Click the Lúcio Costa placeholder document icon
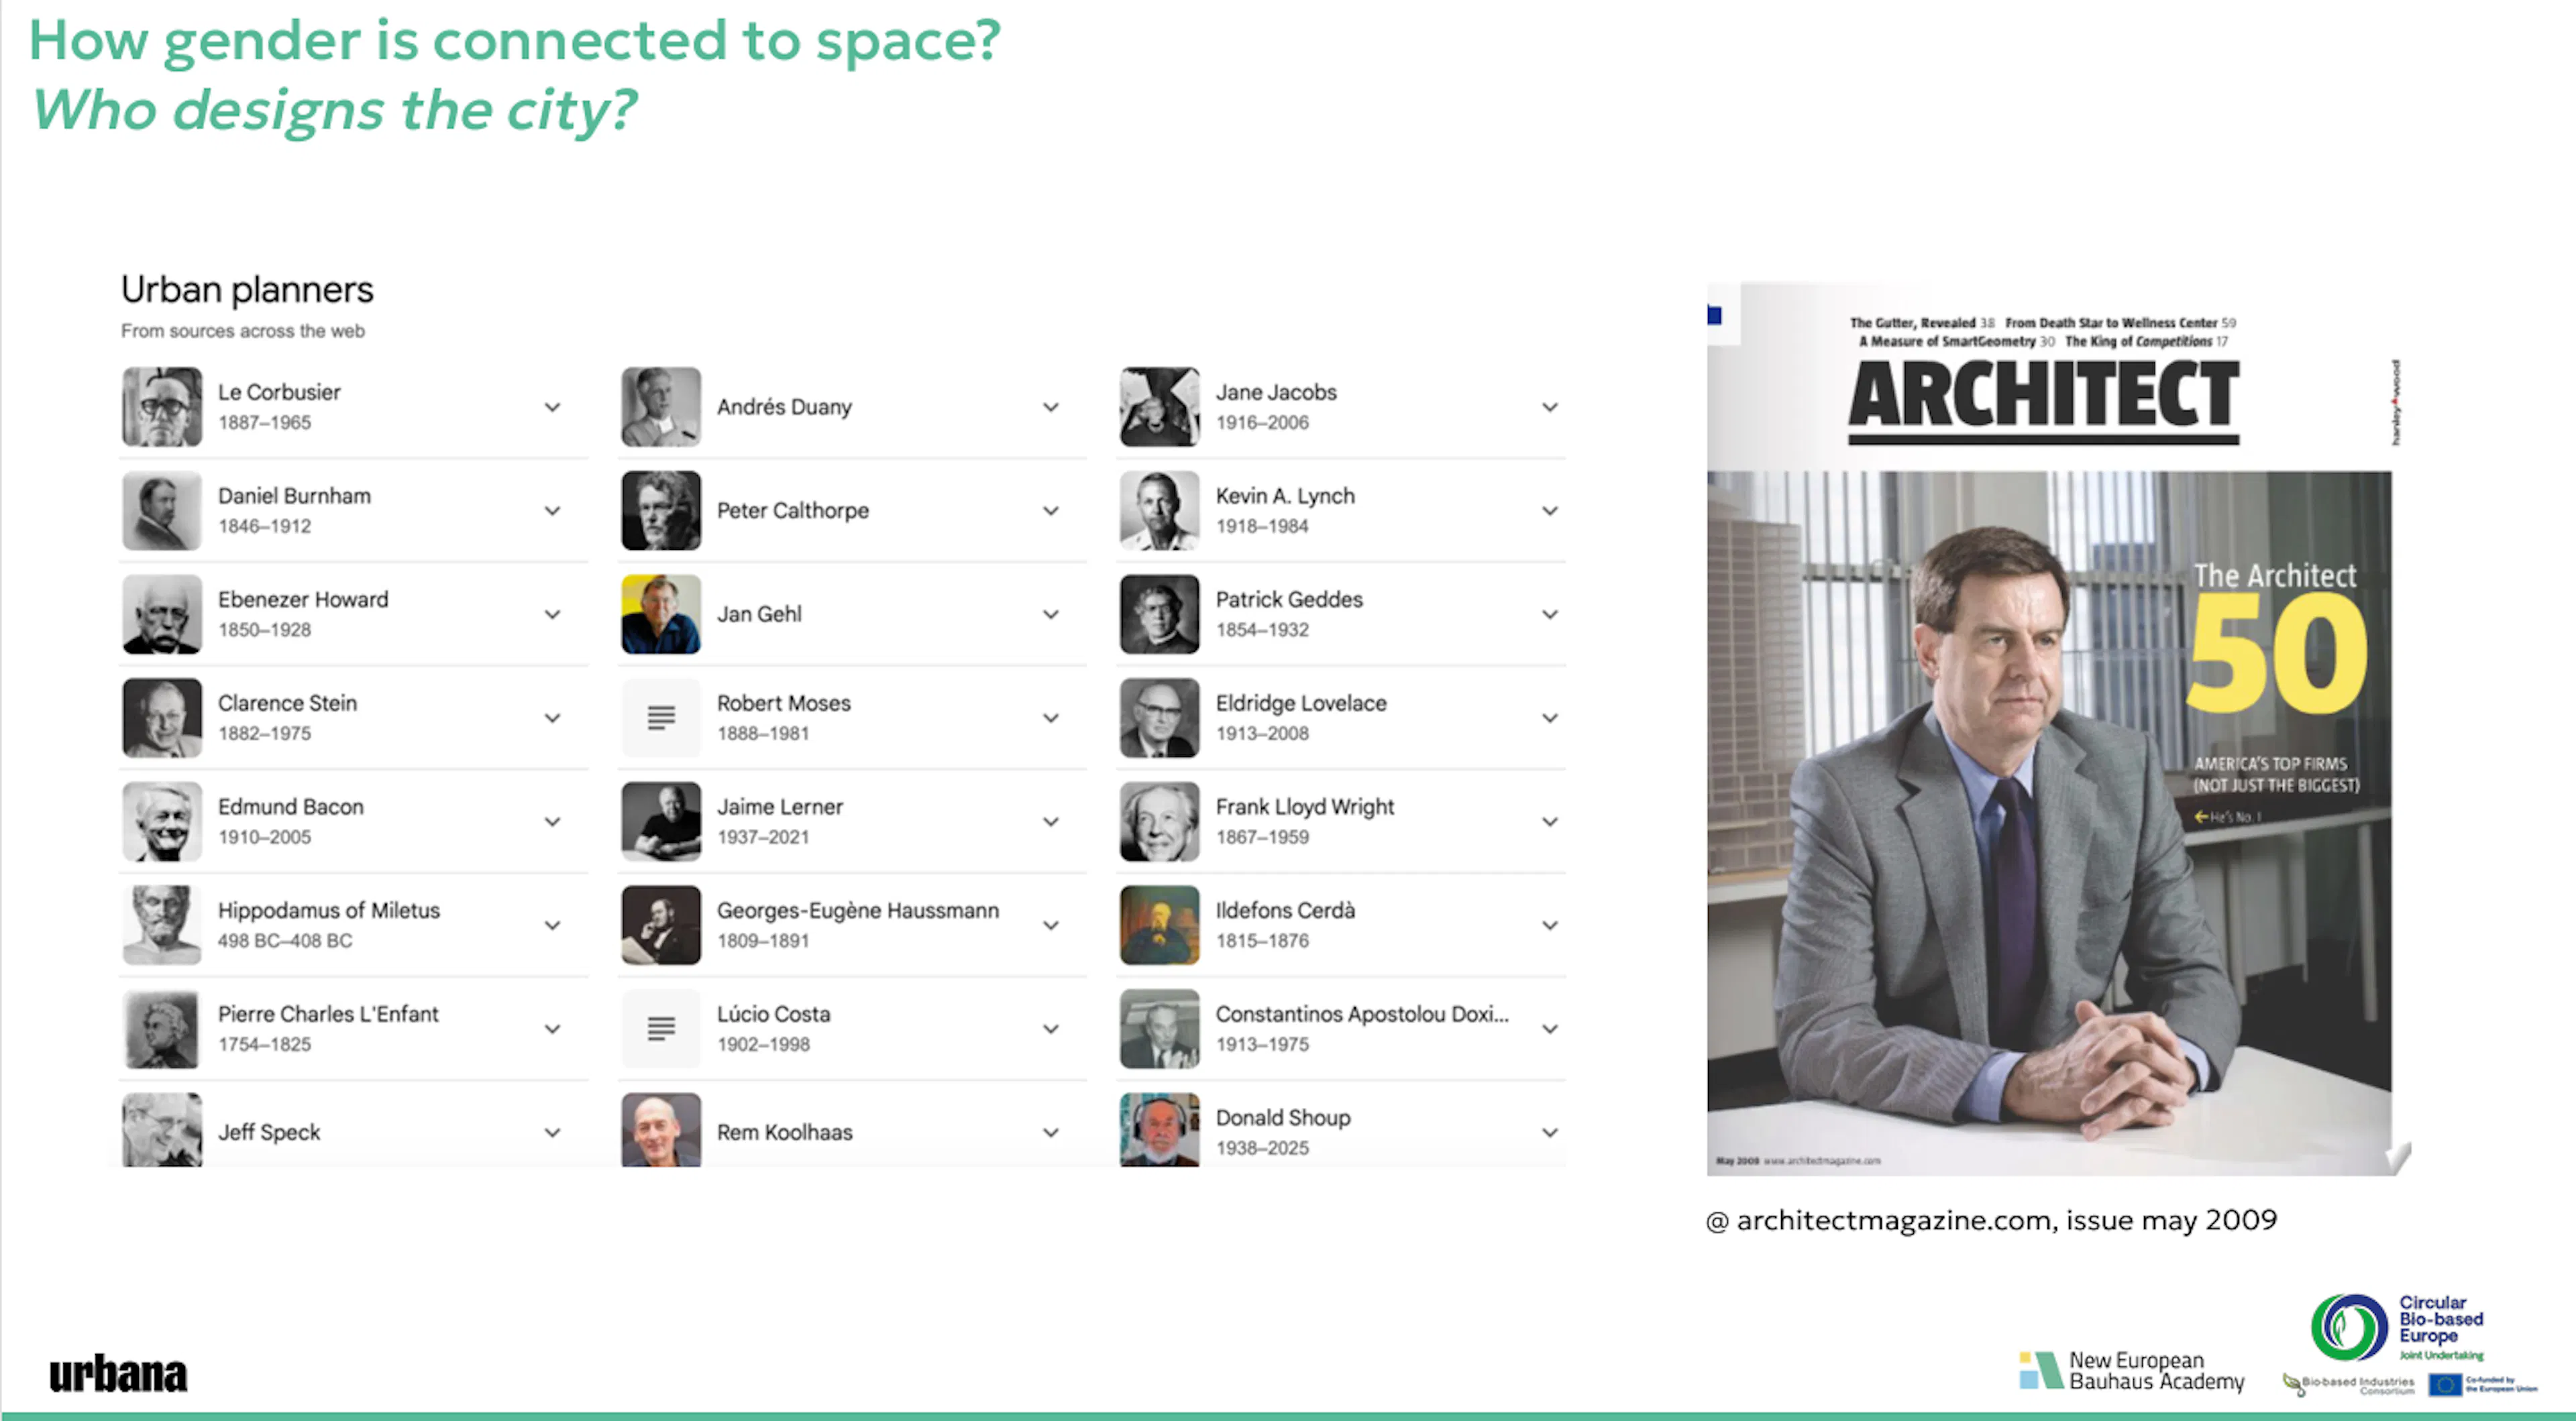Screen dimensions: 2576x1421 661,1029
